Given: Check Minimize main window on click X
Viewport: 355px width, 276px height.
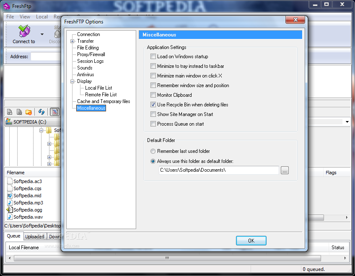Looking at the screenshot, I should coord(153,75).
